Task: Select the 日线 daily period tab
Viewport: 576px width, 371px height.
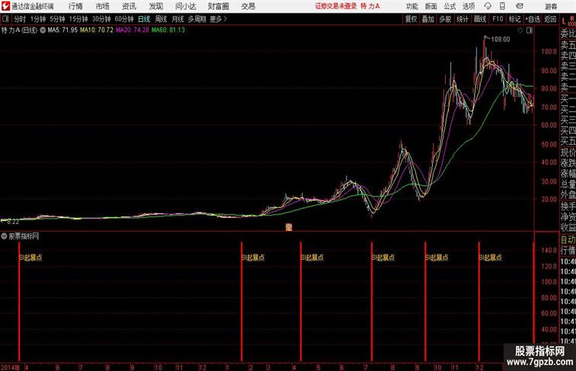Action: pyautogui.click(x=144, y=19)
